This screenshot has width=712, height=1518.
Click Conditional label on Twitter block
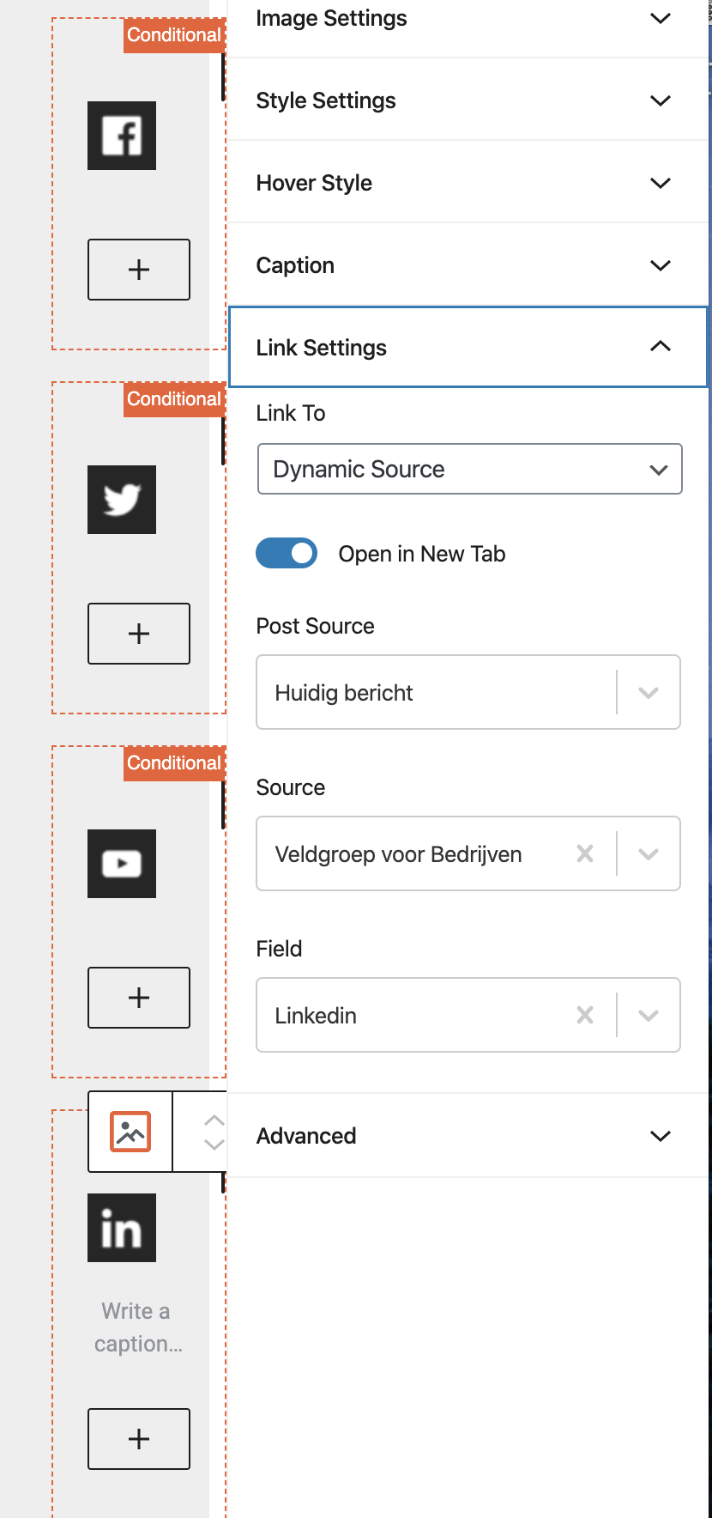click(x=174, y=399)
